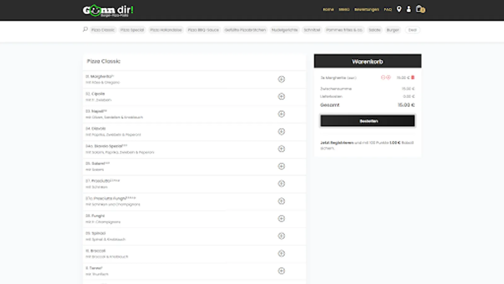The width and height of the screenshot is (504, 284).
Task: Increase Margherita quantity with red plus icon
Action: click(388, 77)
